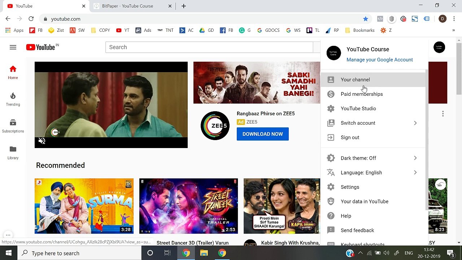
Task: Open File Explorer from the taskbar
Action: tap(204, 253)
